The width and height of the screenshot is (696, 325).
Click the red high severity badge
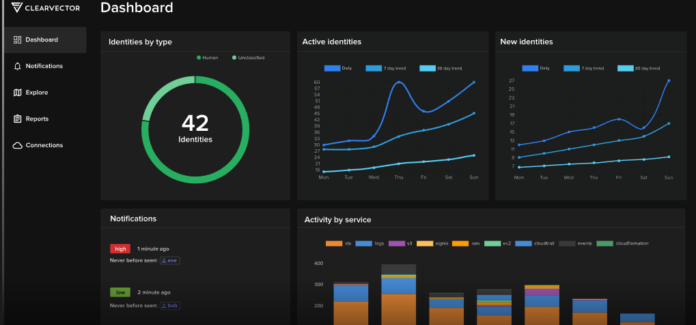point(120,249)
